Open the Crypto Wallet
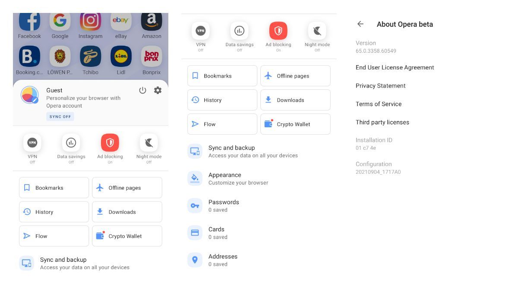Image resolution: width=518 pixels, height=289 pixels. (x=295, y=124)
